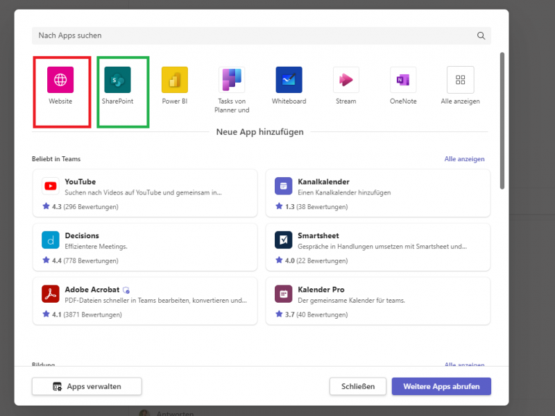
Task: Select the YouTube app icon
Action: click(50, 185)
